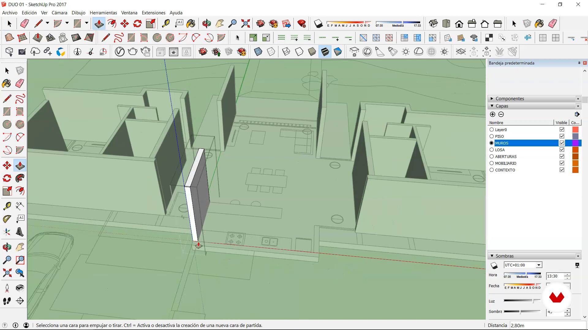Expand the Componentes panel
This screenshot has height=330, width=588.
(x=492, y=99)
